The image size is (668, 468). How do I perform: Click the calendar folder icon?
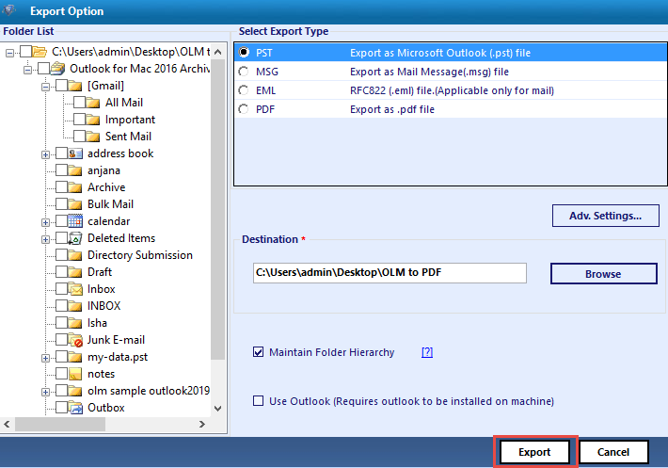pyautogui.click(x=76, y=221)
